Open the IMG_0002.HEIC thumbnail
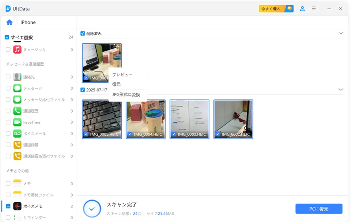Image resolution: width=351 pixels, height=222 pixels. pyautogui.click(x=233, y=119)
